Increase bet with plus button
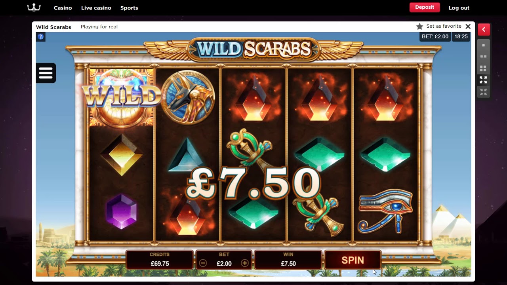 (245, 263)
